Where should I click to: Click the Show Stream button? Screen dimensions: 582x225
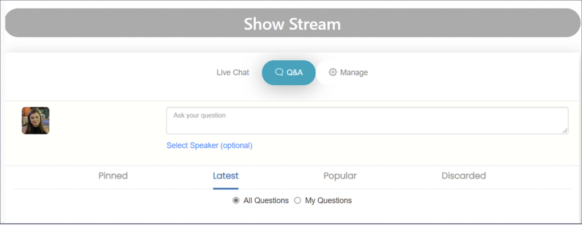(x=293, y=23)
